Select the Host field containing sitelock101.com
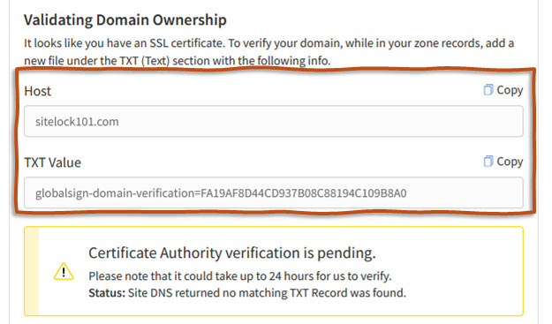The height and width of the screenshot is (324, 552). point(274,121)
